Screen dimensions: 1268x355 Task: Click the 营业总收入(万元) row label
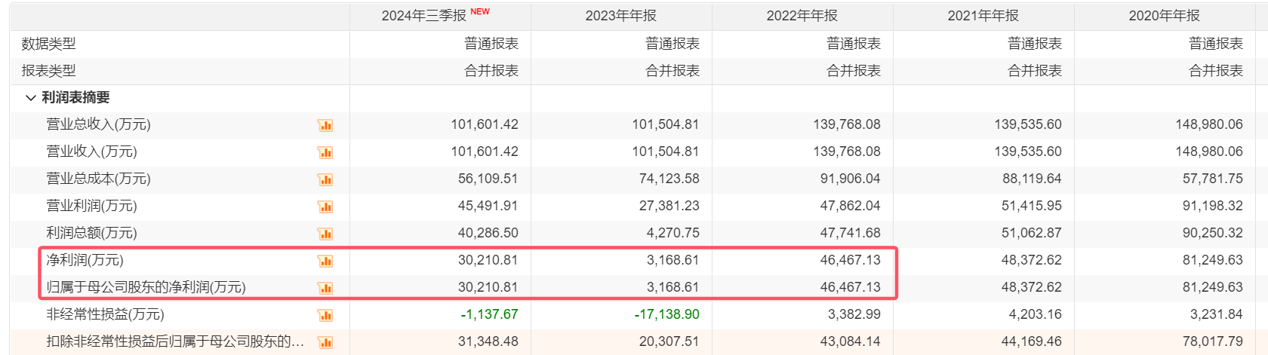(x=99, y=124)
